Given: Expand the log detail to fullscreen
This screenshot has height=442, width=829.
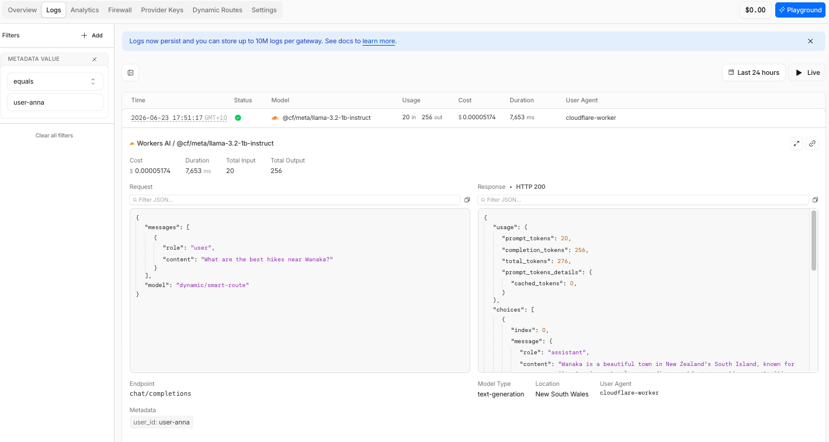Looking at the screenshot, I should tap(796, 143).
